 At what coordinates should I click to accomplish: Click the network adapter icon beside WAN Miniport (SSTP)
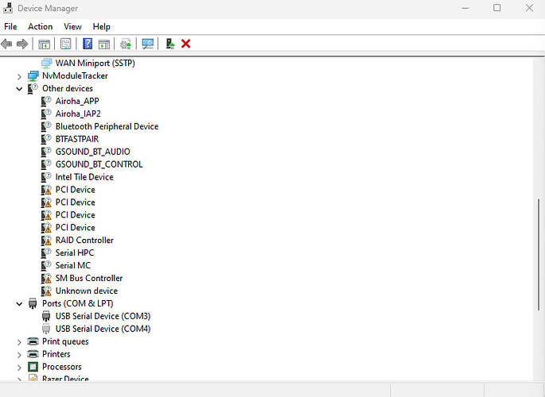click(47, 63)
